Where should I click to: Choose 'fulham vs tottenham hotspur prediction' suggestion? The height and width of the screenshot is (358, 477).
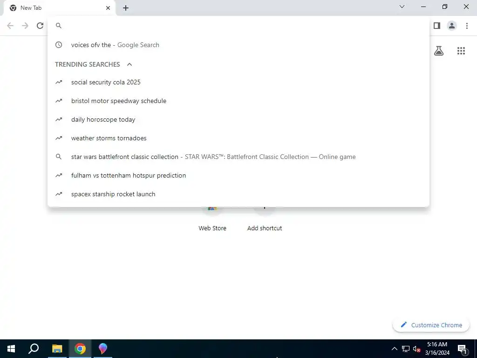(238, 175)
